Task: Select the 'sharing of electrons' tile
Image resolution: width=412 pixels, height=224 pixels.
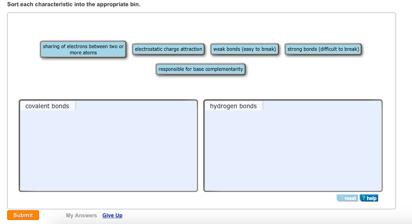Action: pos(83,49)
